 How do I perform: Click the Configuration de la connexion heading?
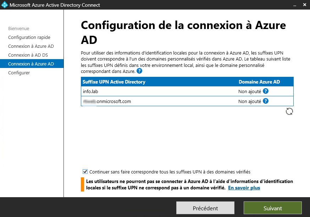point(183,33)
